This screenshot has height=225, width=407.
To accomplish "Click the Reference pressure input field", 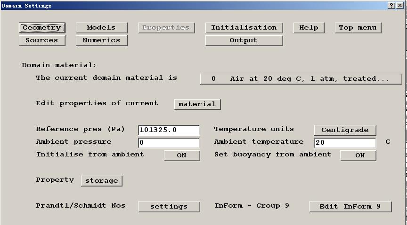I will pos(169,130).
